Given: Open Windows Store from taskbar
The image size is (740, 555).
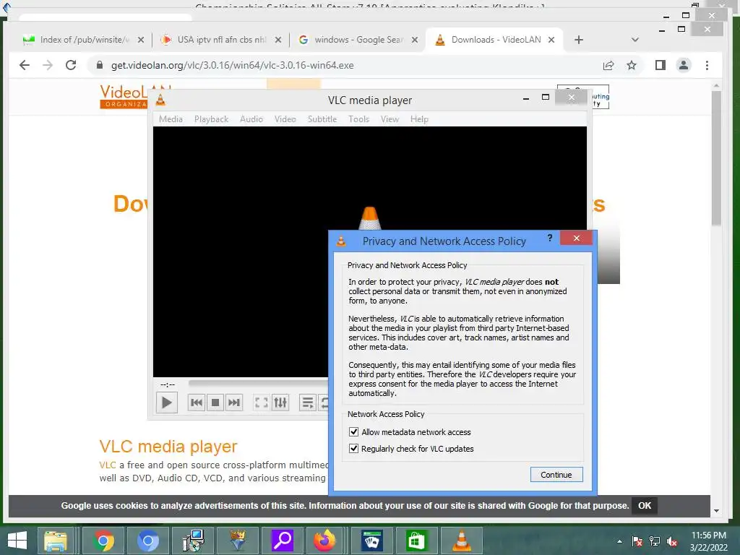Looking at the screenshot, I should click(416, 541).
